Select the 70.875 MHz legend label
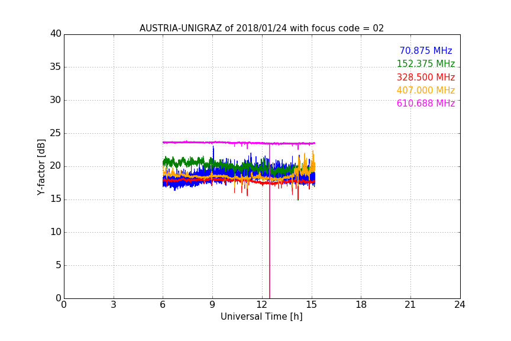 click(x=426, y=50)
